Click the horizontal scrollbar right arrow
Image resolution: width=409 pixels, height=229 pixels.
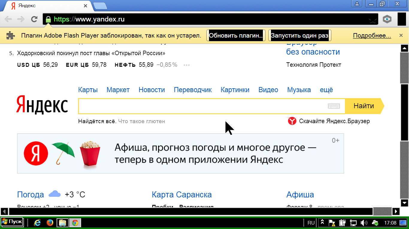(396, 211)
